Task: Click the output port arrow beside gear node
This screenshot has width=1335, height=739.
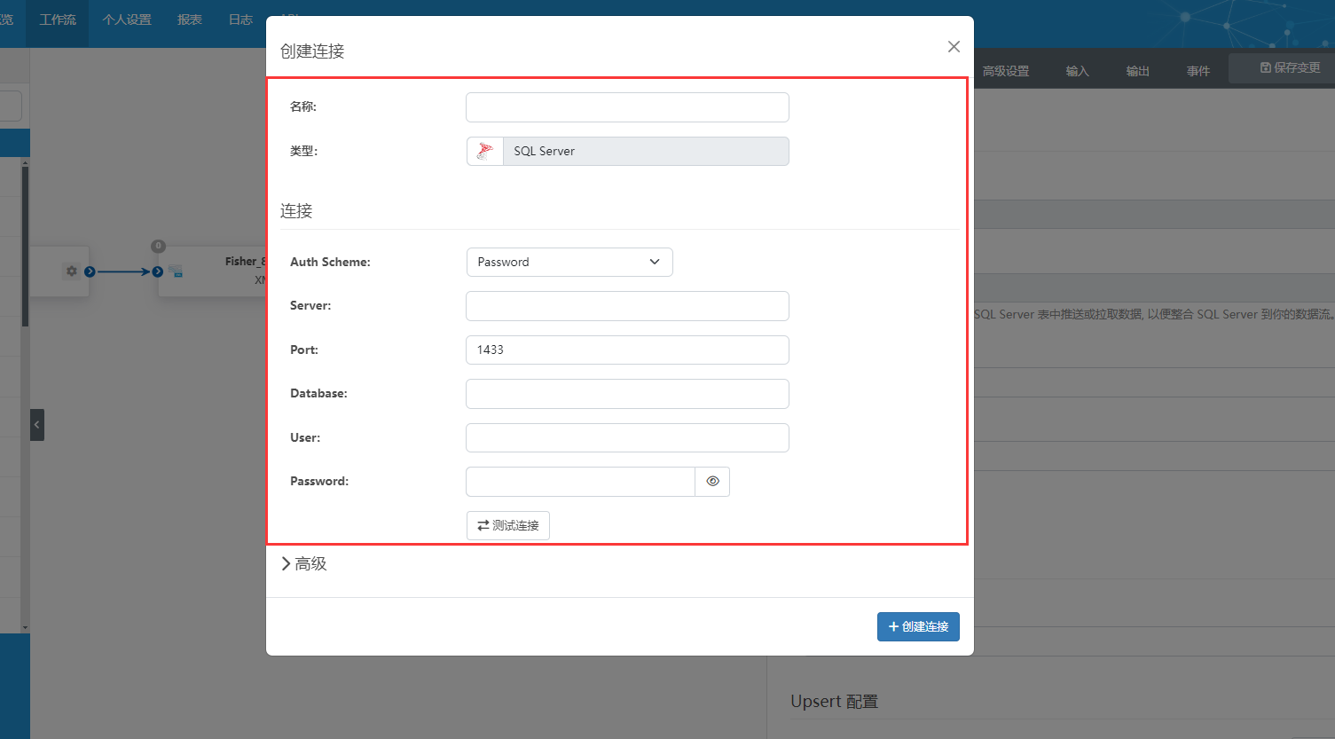Action: 90,271
